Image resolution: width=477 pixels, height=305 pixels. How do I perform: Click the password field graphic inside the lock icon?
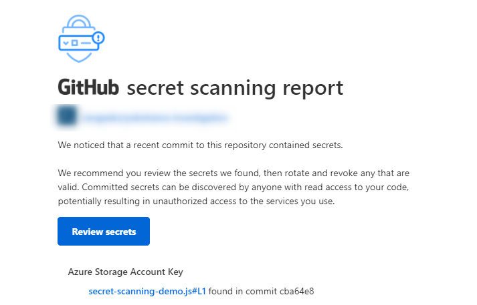coord(79,43)
